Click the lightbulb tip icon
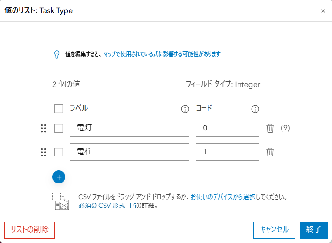This screenshot has width=332, height=243. click(56, 54)
